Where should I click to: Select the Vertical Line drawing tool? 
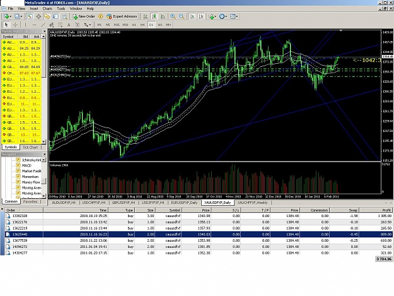pos(25,25)
